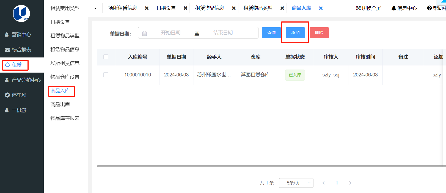Click the 一机游 person icon
This screenshot has width=446, height=193.
tap(7, 110)
